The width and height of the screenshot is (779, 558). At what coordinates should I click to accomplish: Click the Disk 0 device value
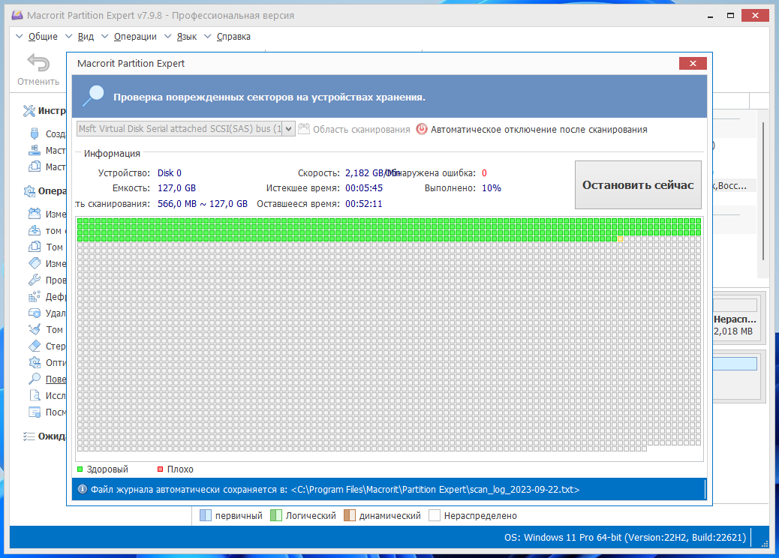coord(170,172)
